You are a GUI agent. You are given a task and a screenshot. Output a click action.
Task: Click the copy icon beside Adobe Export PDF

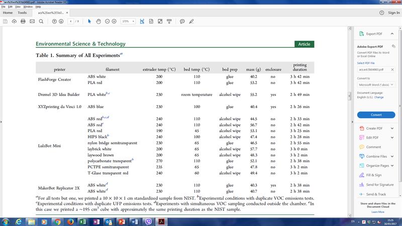pos(393,46)
